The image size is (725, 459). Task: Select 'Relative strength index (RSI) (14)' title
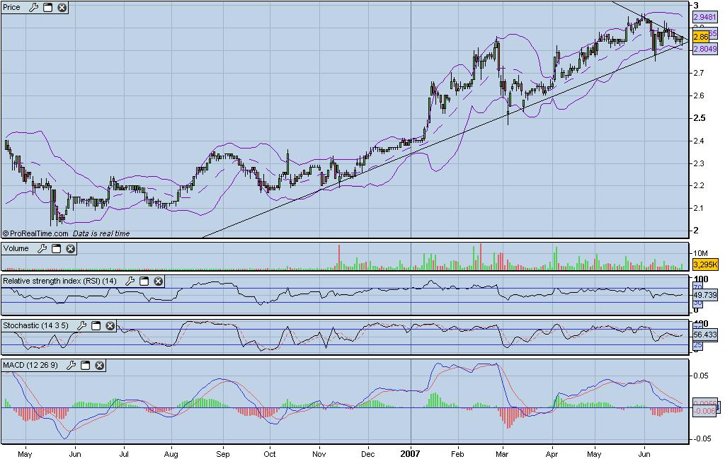59,281
